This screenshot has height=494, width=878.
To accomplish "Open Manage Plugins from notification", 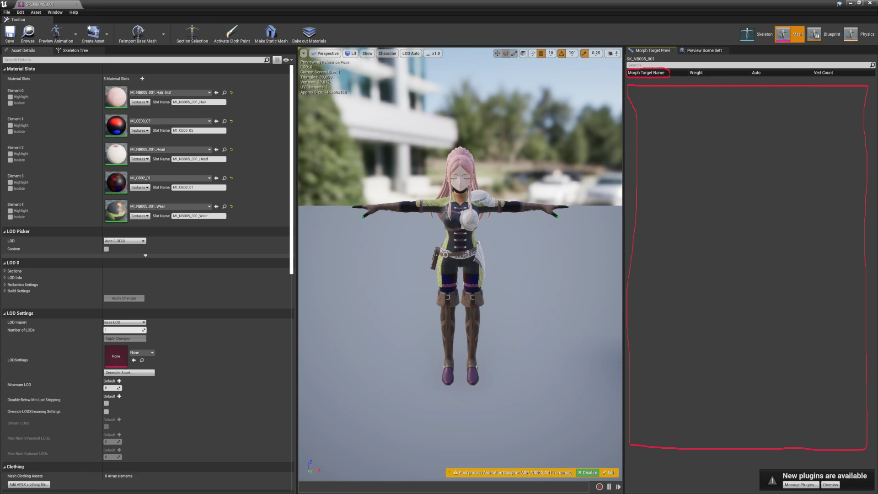I will click(x=801, y=485).
